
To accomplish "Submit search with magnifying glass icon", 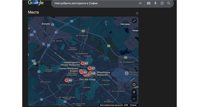I will coord(169,3).
